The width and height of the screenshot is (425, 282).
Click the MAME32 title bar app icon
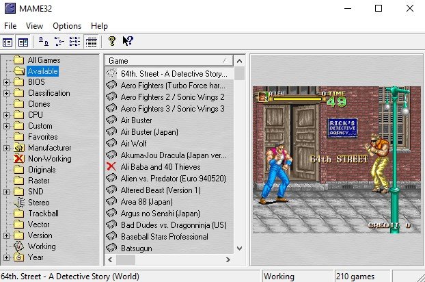10,8
